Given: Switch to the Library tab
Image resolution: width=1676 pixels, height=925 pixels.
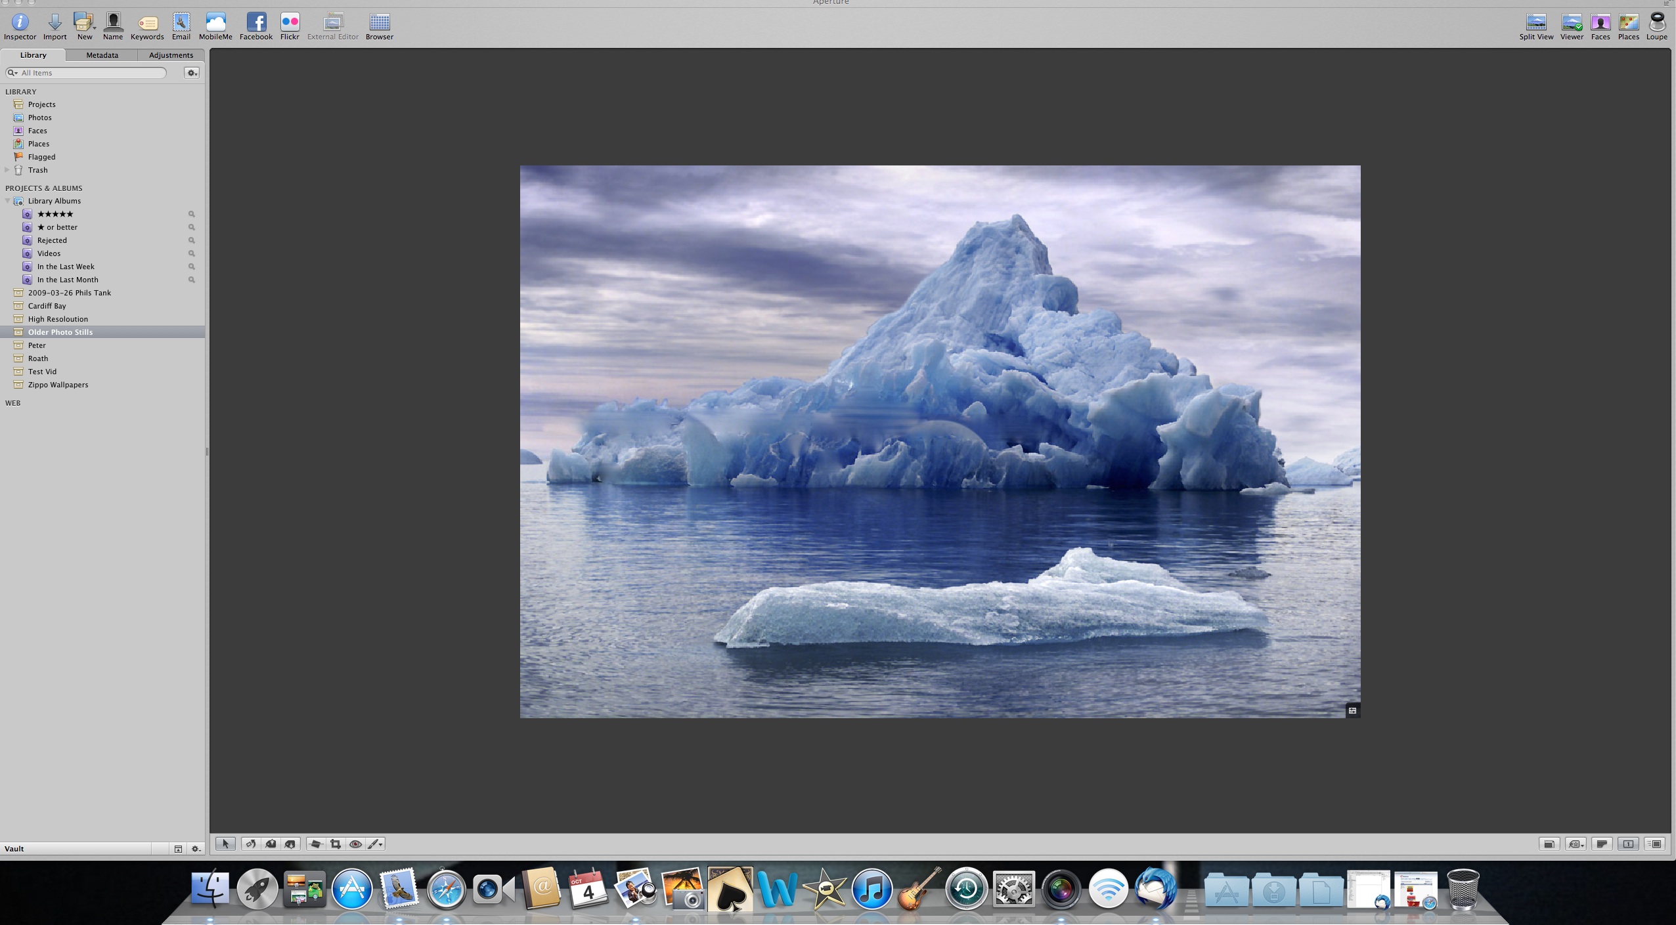Looking at the screenshot, I should point(33,55).
